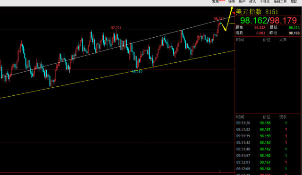Click tick price 98.164
This screenshot has width=302, height=175.
pos(265,169)
